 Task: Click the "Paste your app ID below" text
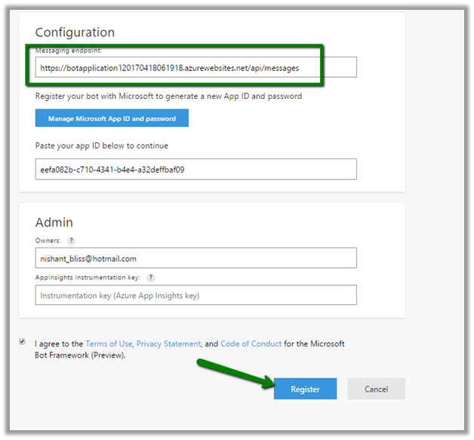pyautogui.click(x=101, y=146)
